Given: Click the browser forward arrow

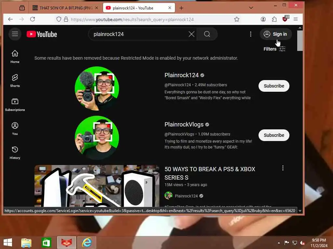Looking at the screenshot, I should (x=21, y=19).
